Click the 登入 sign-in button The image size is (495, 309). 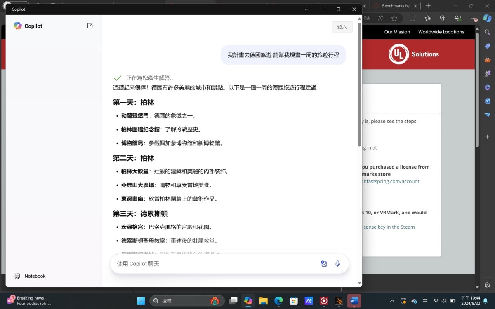342,27
